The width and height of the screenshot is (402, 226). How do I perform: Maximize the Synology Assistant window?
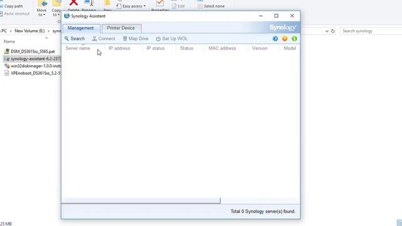276,16
